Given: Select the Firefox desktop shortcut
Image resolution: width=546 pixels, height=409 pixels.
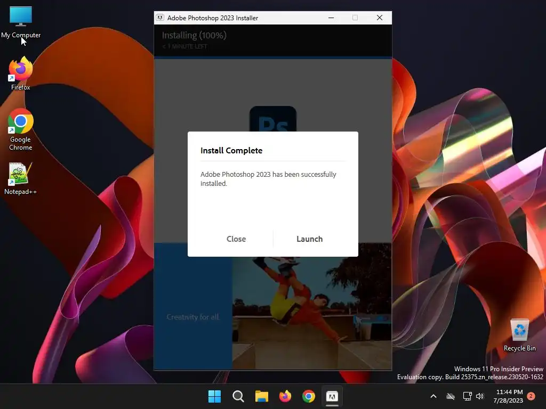Looking at the screenshot, I should click(x=21, y=73).
